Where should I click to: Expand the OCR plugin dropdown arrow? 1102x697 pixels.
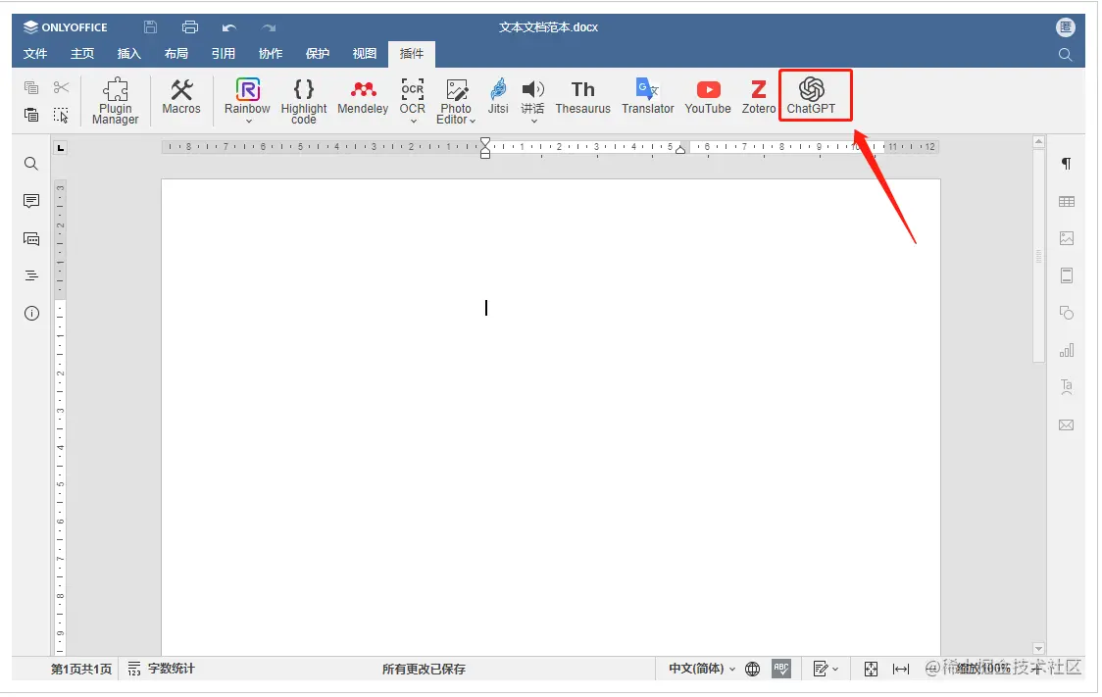(414, 122)
